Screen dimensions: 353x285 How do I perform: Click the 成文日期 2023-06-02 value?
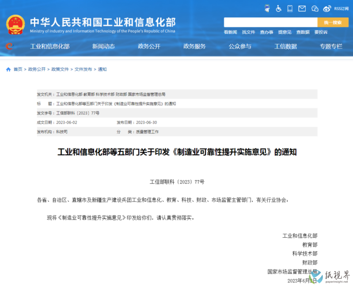click(67, 123)
